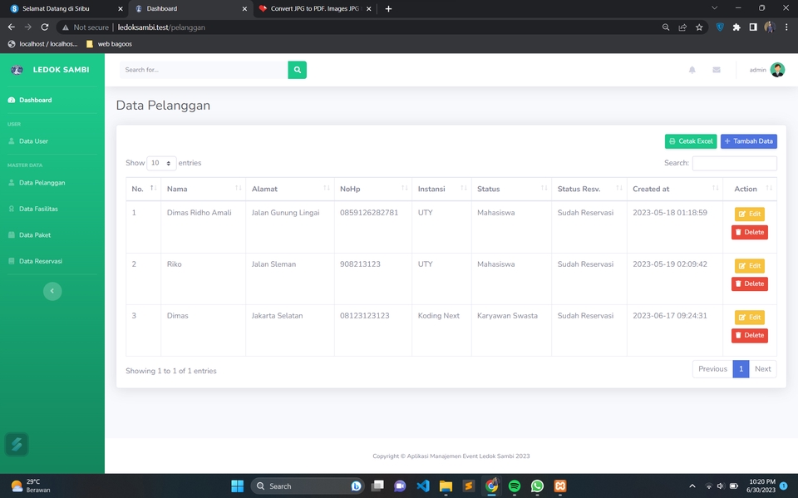This screenshot has height=498, width=798.
Task: Open the browser extensions puzzle icon
Action: pos(736,27)
